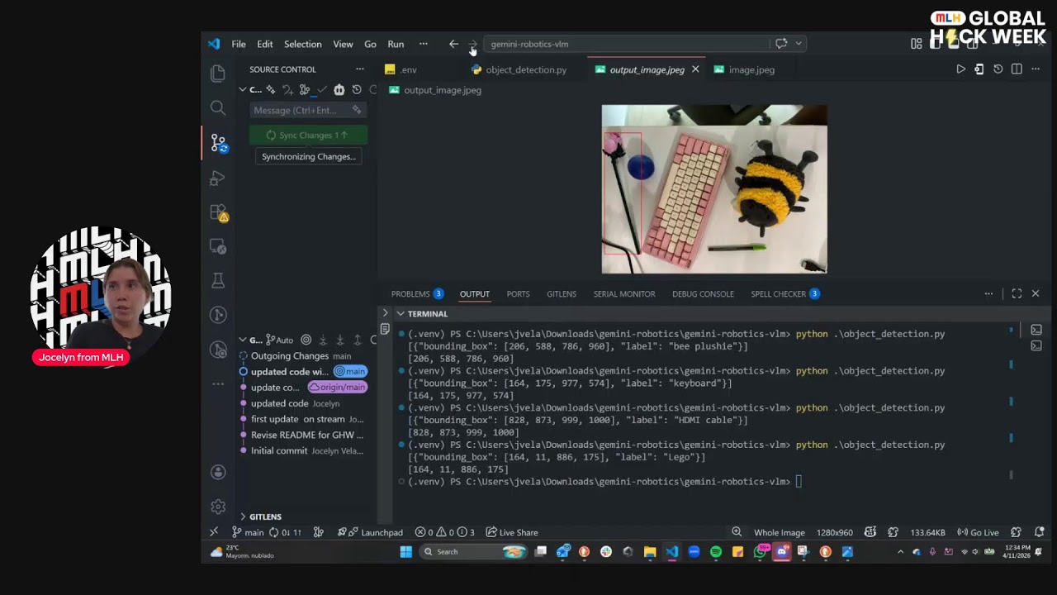Open the Extensions view with warning badge
Viewport: 1057px width, 595px height.
pyautogui.click(x=218, y=213)
